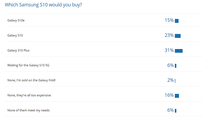Click the 15% result bar for S10e
Screen dimensions: 208x120
point(177,21)
